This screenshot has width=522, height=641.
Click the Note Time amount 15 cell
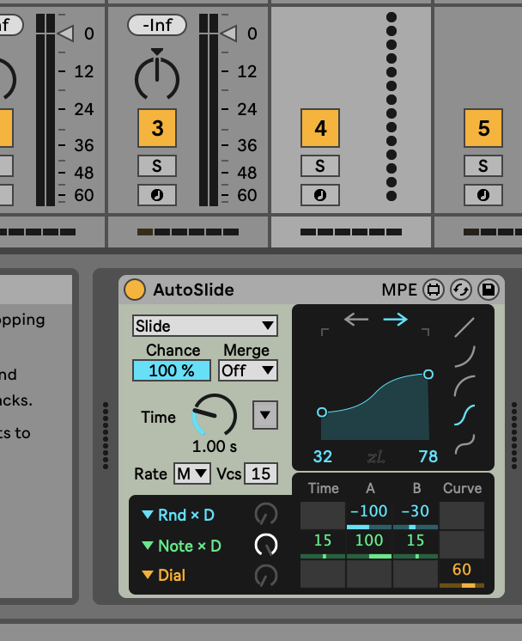323,545
